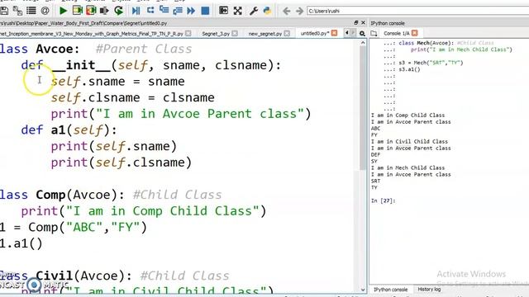The image size is (529, 297).
Task: Click 's3 = Mech("SRT","TY")' console line
Action: coord(431,63)
